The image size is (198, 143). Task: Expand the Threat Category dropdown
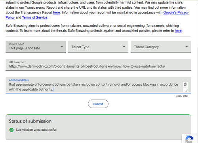[161, 47]
